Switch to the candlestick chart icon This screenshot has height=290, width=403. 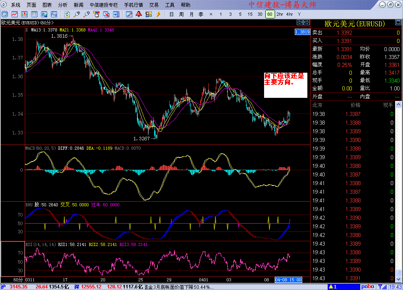(x=24, y=15)
